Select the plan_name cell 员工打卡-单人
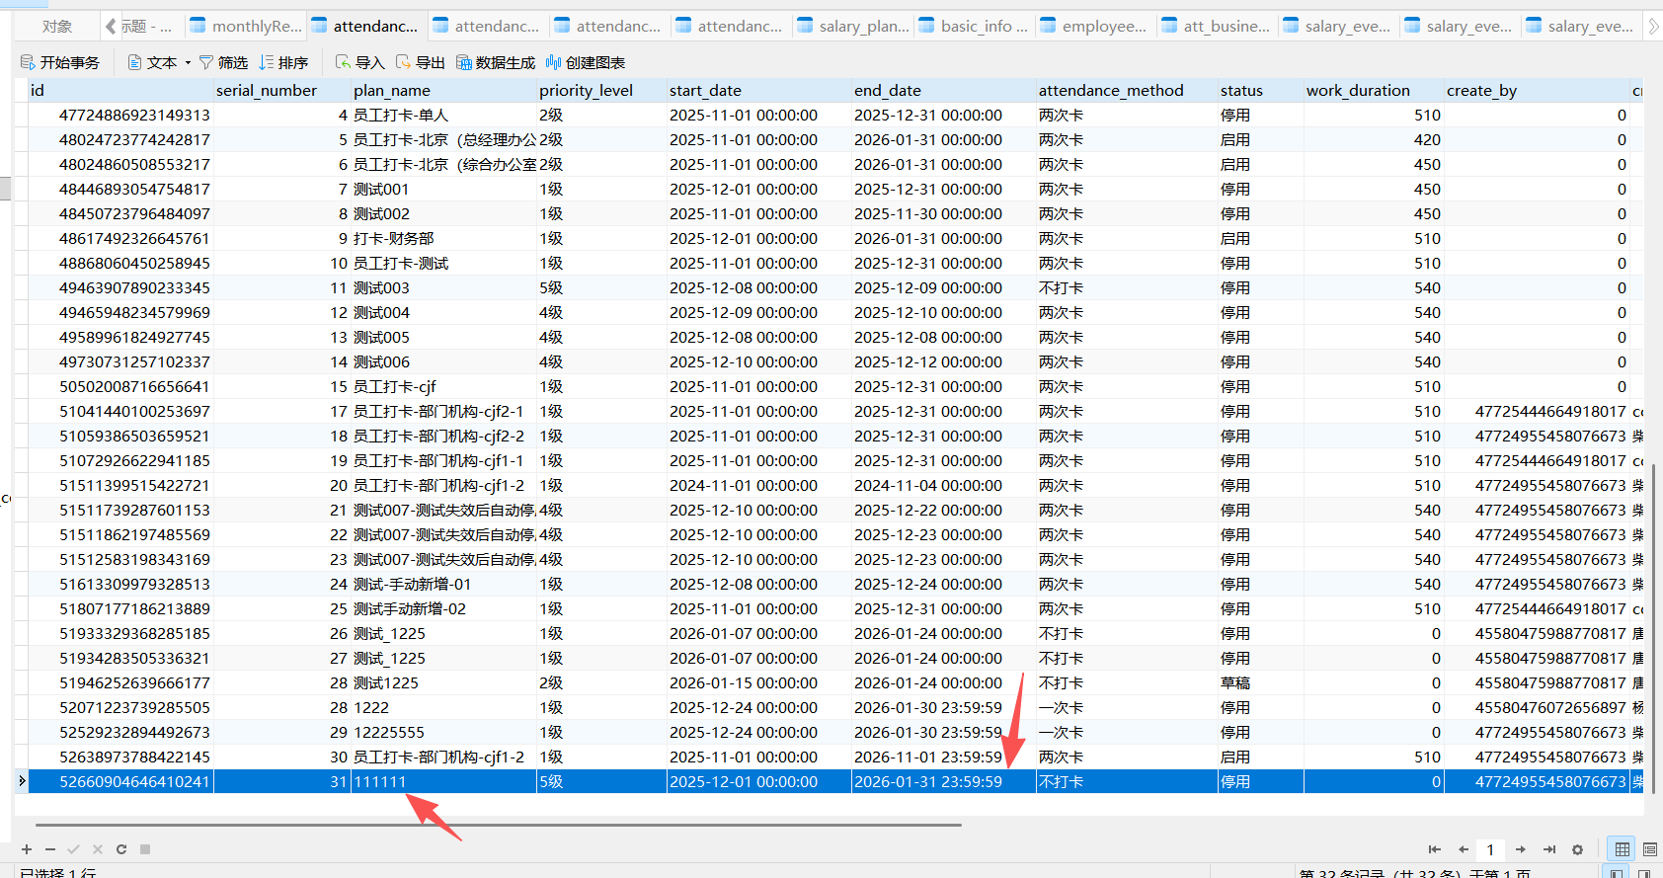The width and height of the screenshot is (1663, 878). click(443, 116)
